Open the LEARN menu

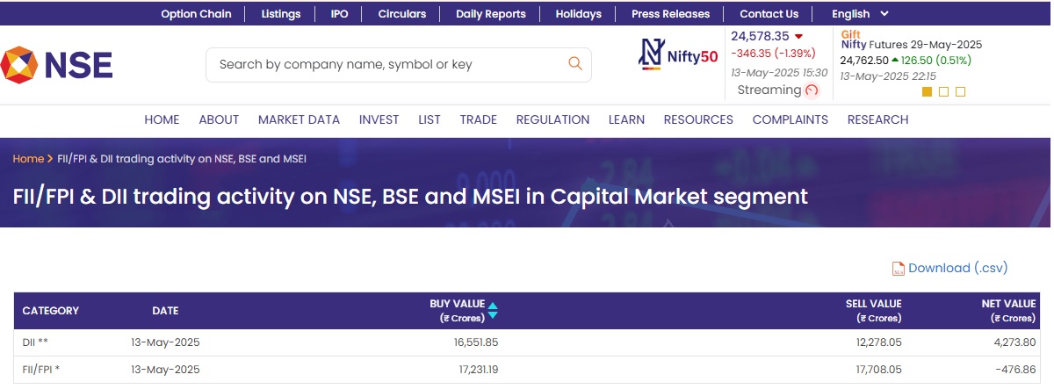click(x=626, y=119)
